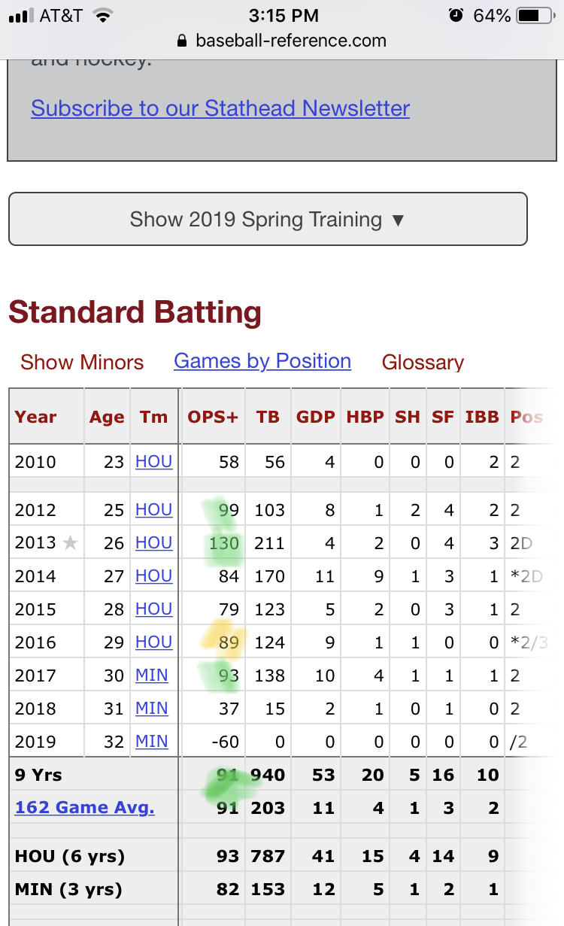Screen dimensions: 564x926
Task: Sort table by Year column header
Action: click(36, 417)
